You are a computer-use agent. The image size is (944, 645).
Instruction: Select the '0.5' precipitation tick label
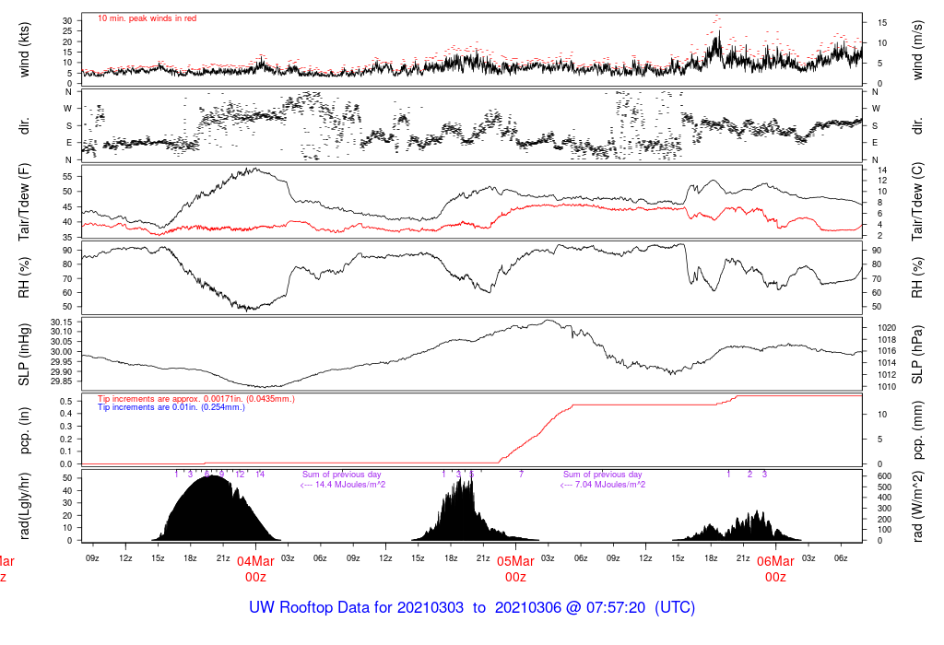[66, 402]
